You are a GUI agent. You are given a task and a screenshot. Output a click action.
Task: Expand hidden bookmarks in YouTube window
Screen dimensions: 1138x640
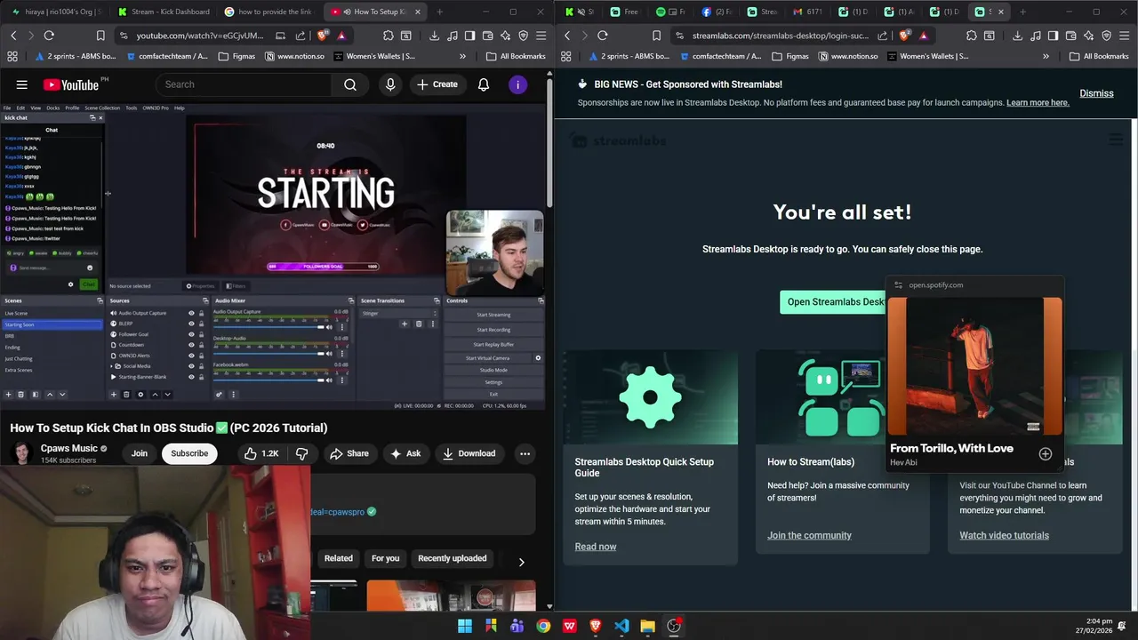coord(462,56)
